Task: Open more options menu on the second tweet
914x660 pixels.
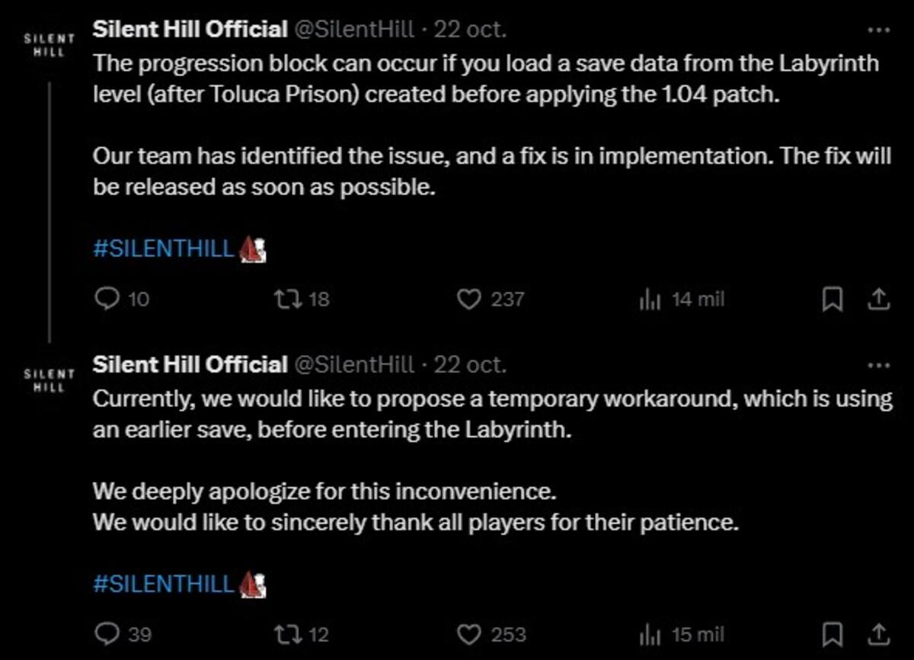Action: [x=879, y=365]
